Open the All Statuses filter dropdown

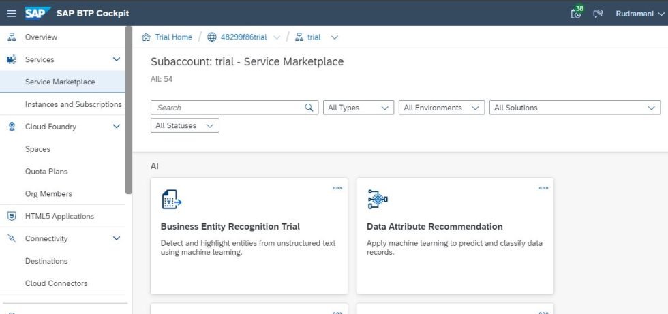point(185,125)
